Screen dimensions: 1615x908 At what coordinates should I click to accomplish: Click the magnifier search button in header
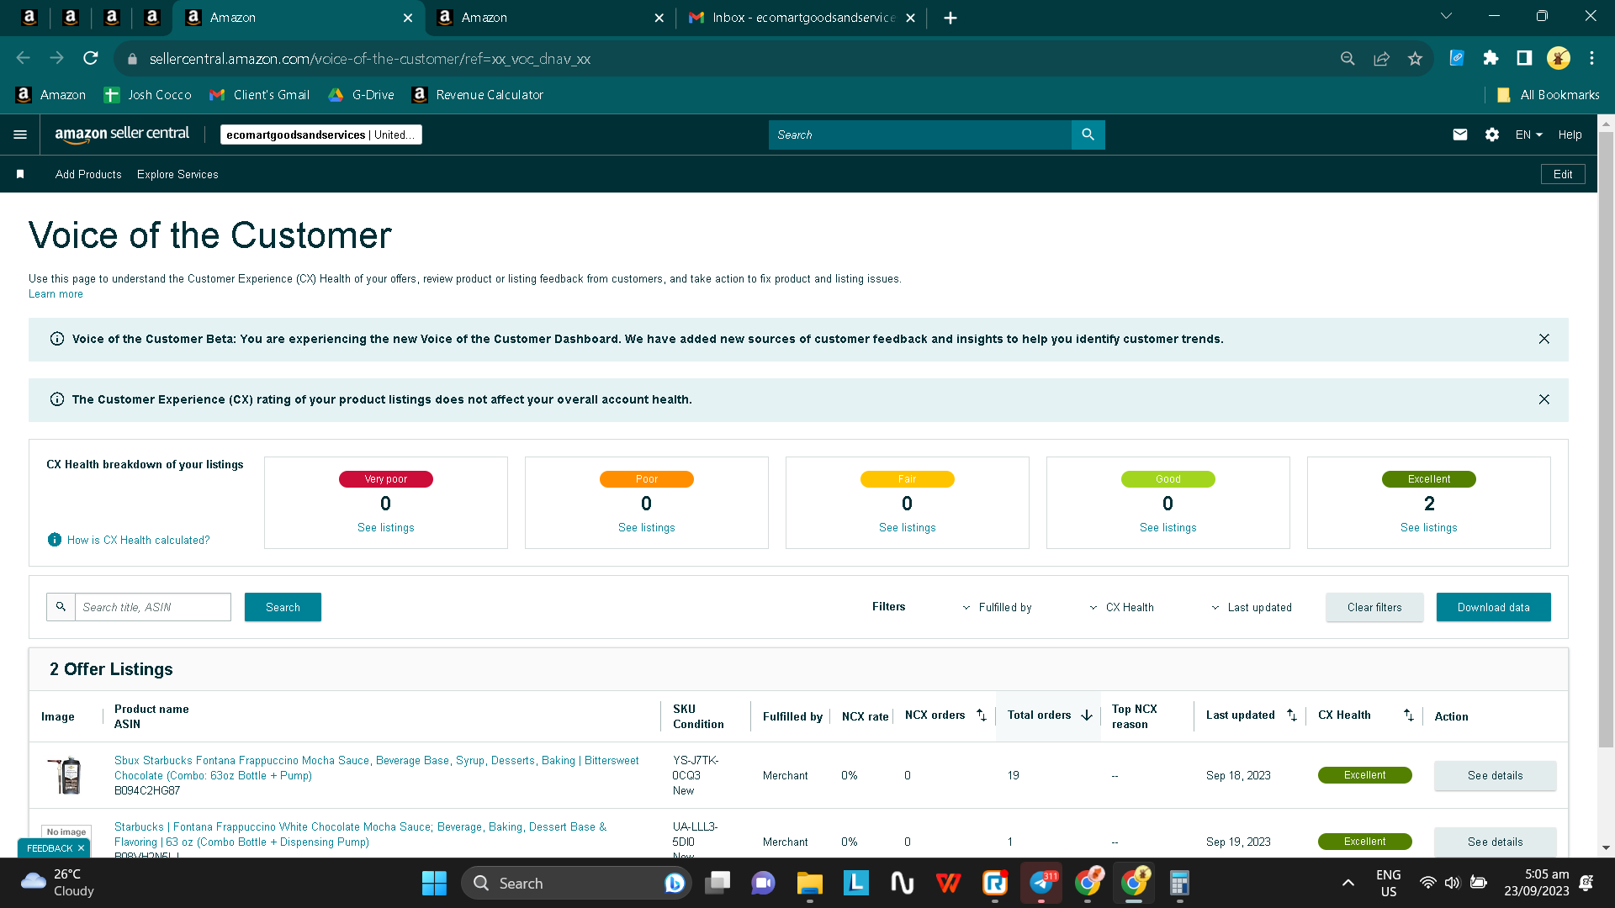(x=1088, y=135)
